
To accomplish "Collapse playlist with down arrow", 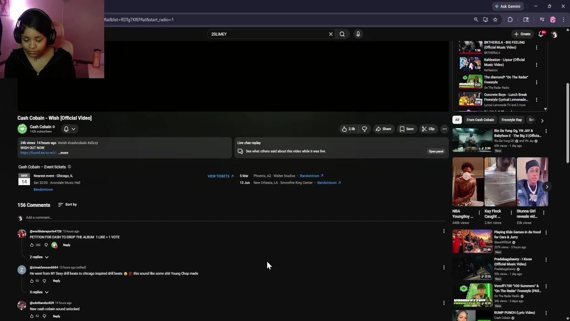I will pos(546,109).
